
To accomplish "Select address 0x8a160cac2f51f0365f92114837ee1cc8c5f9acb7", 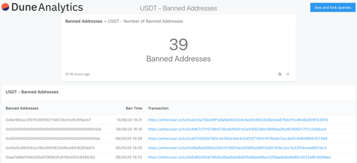I will (48, 120).
